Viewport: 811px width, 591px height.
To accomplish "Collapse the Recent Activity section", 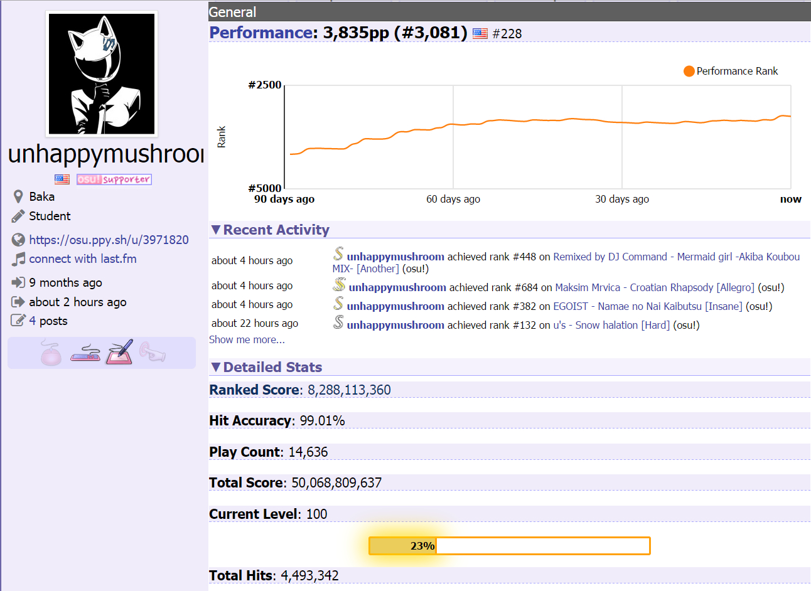I will (x=270, y=230).
